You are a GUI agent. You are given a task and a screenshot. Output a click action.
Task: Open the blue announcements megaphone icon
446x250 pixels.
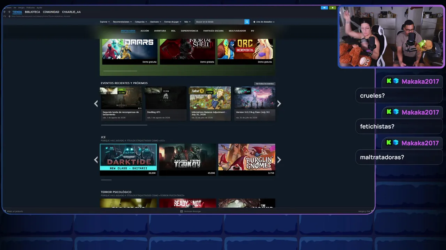324,8
